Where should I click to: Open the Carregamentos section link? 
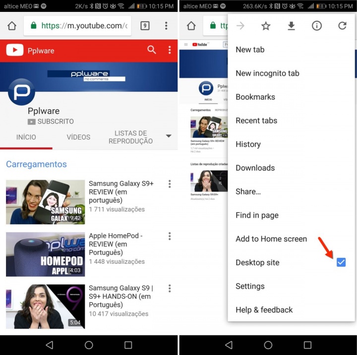[36, 164]
